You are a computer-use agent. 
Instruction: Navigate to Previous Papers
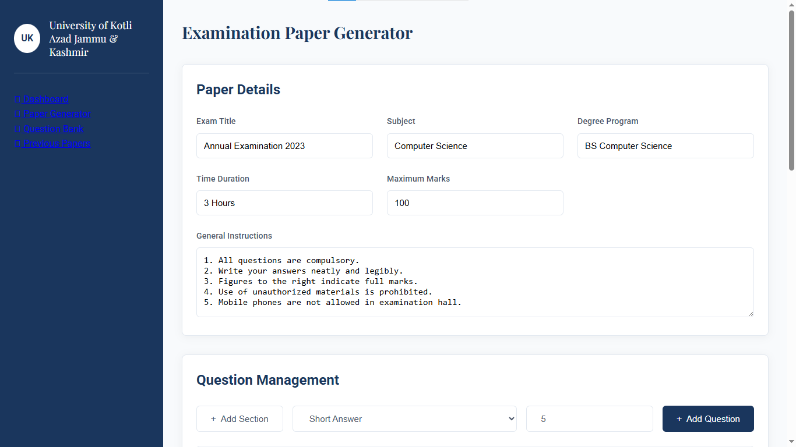(52, 143)
